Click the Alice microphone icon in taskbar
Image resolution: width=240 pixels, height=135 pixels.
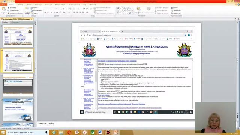(x=46, y=132)
